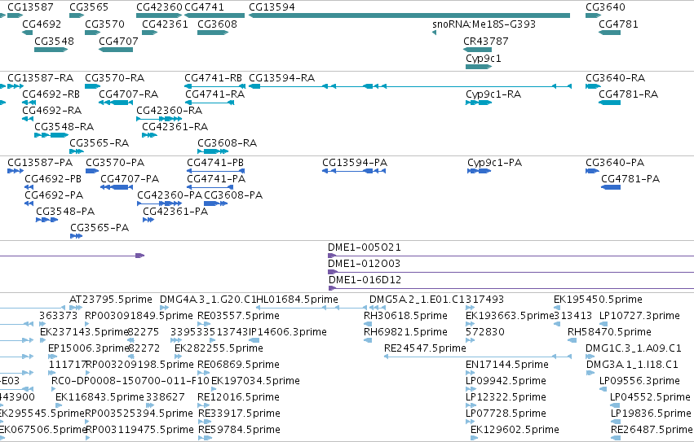Select the CG4741 gene label
The width and height of the screenshot is (694, 442).
pyautogui.click(x=204, y=7)
